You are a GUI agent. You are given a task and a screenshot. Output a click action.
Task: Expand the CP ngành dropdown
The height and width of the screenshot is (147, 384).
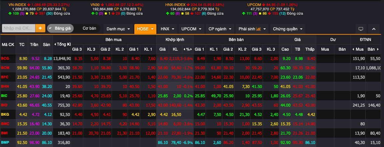click(220, 29)
